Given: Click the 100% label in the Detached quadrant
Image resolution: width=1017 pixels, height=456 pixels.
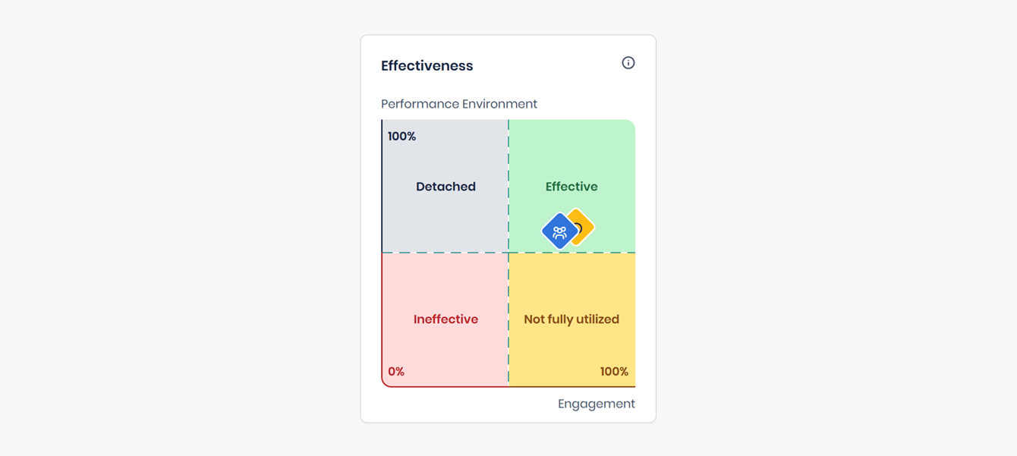Looking at the screenshot, I should [401, 137].
